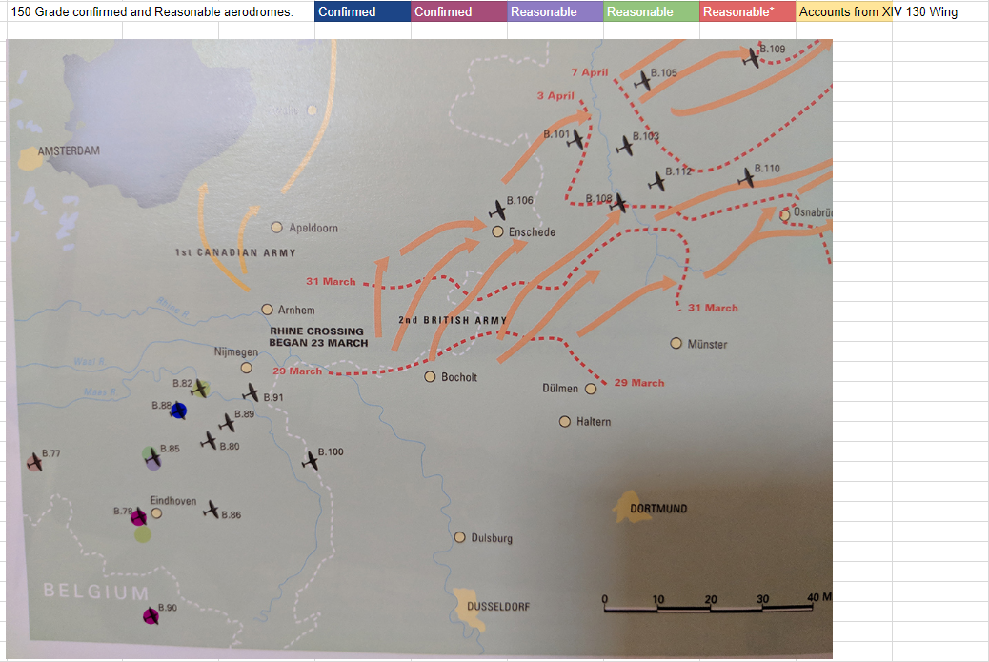The width and height of the screenshot is (989, 662).
Task: Select the Nijmegen circle marker
Action: click(x=247, y=368)
